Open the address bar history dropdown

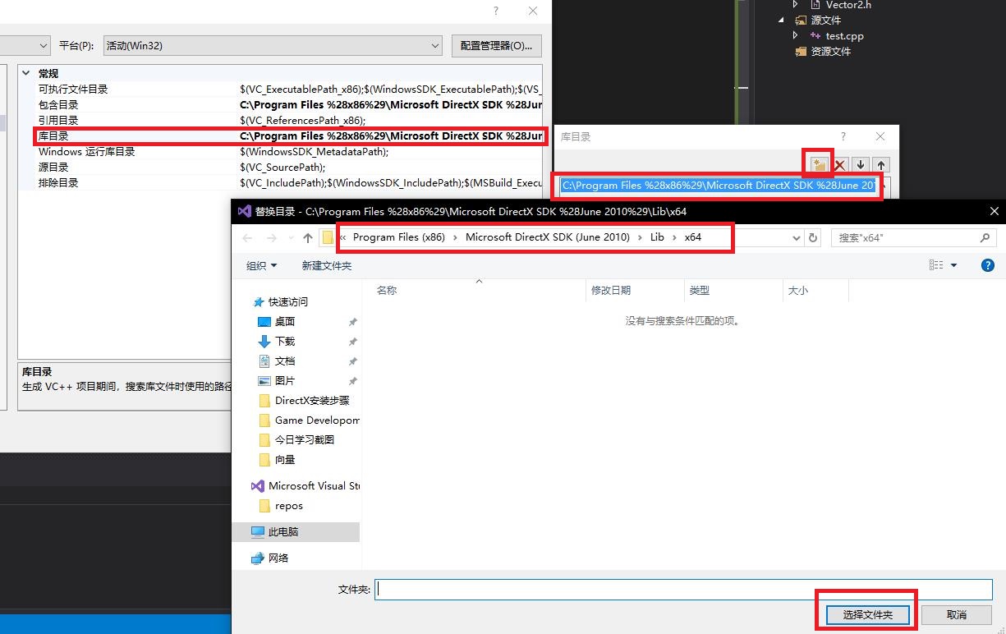coord(796,237)
